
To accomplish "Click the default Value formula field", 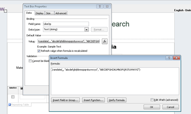I will [x=69, y=41].
